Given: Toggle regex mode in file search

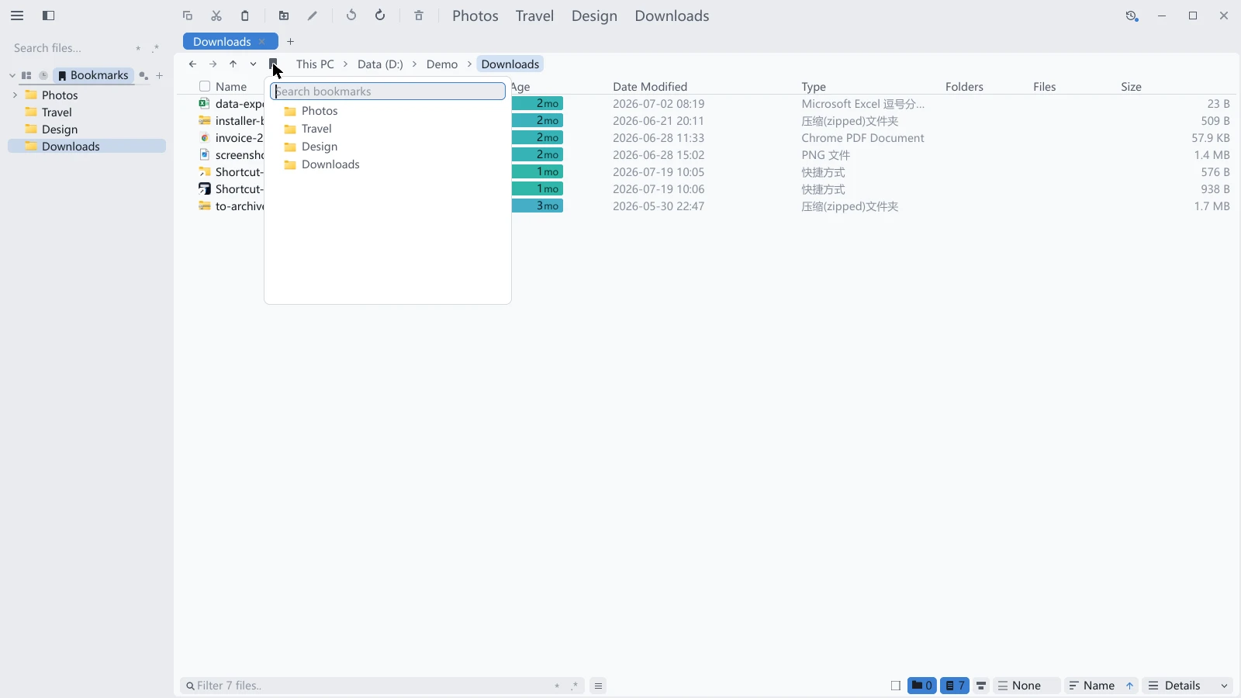Looking at the screenshot, I should point(156,48).
